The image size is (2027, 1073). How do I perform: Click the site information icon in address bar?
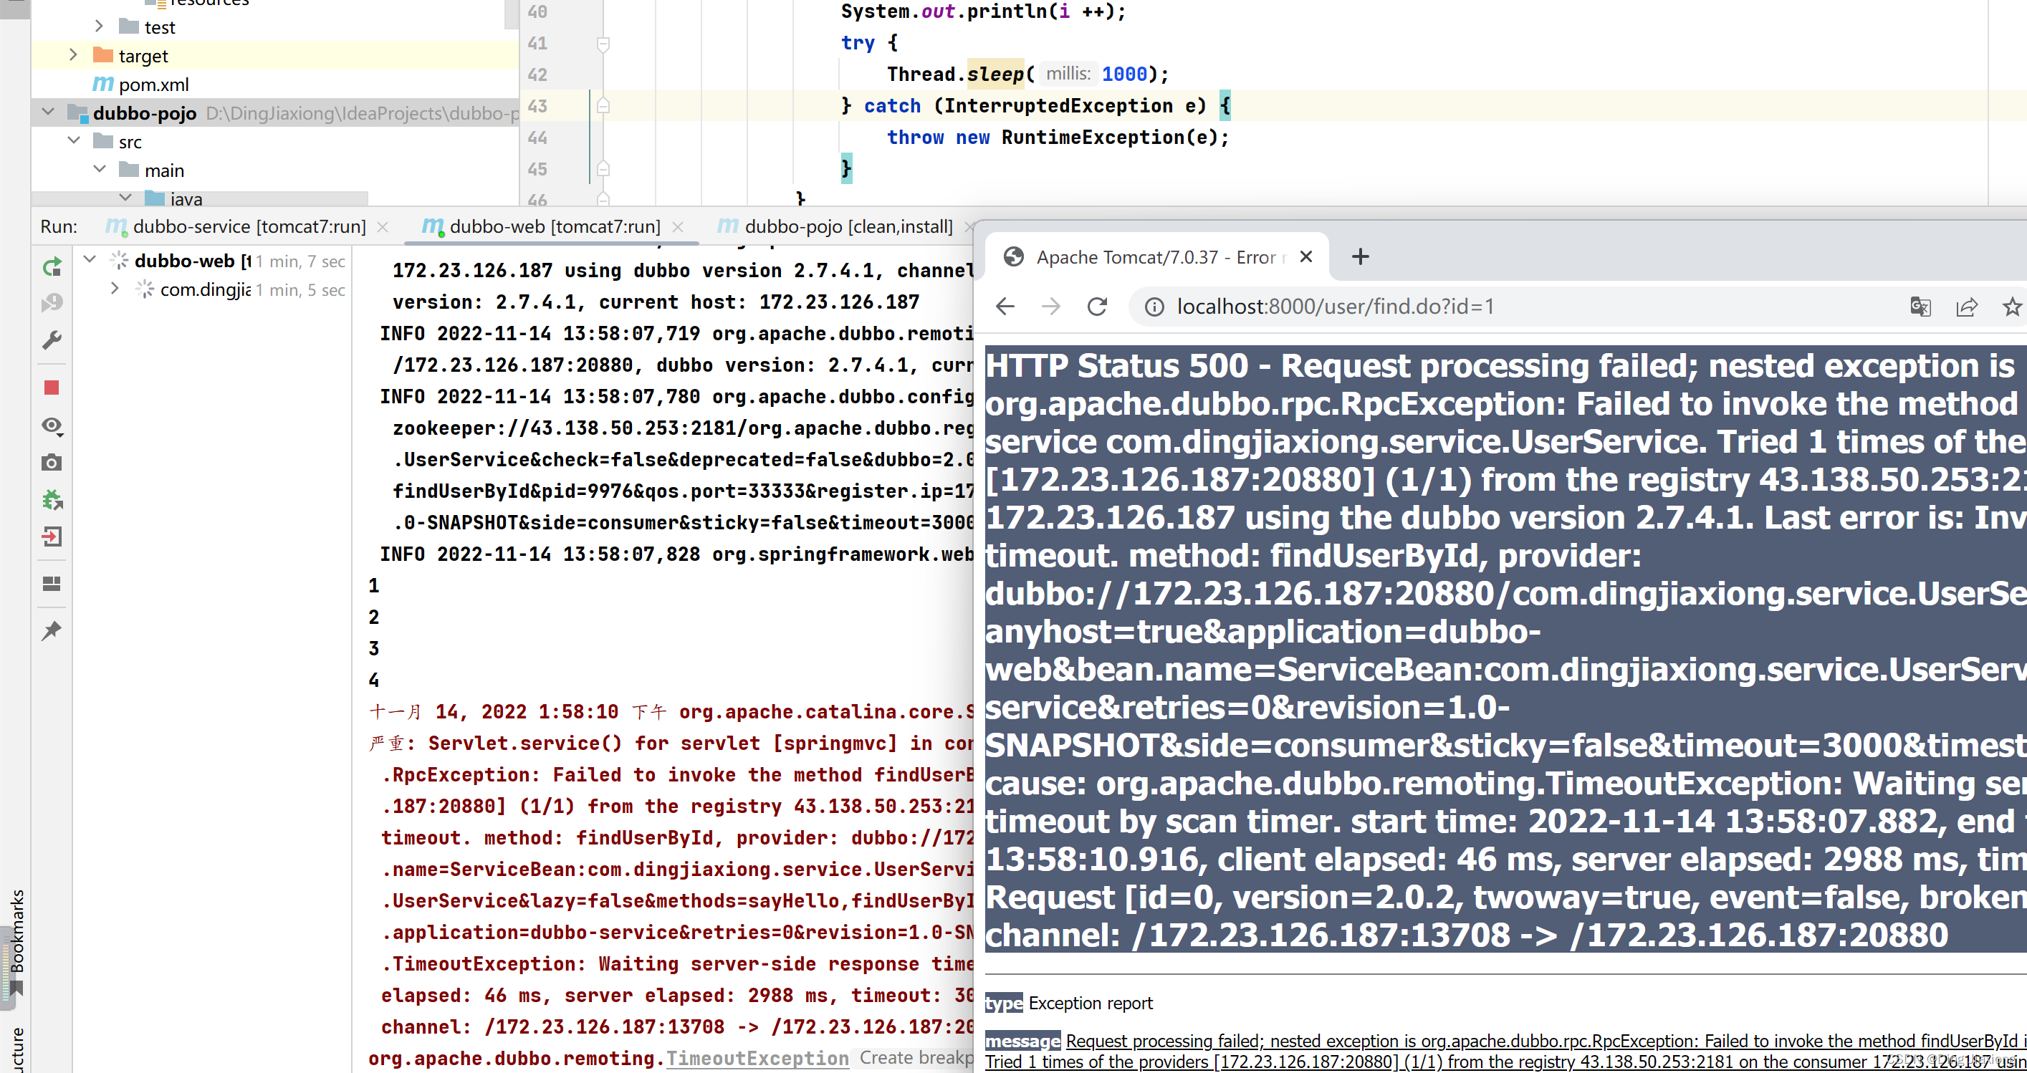tap(1154, 307)
